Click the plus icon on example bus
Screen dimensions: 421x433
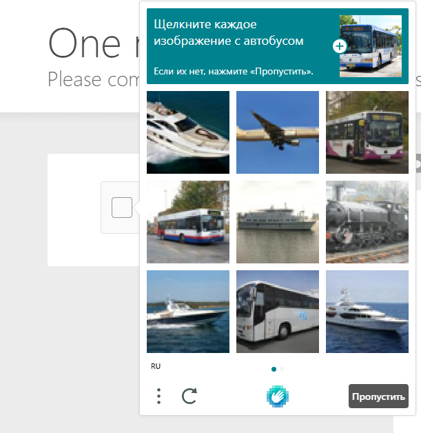click(x=340, y=46)
